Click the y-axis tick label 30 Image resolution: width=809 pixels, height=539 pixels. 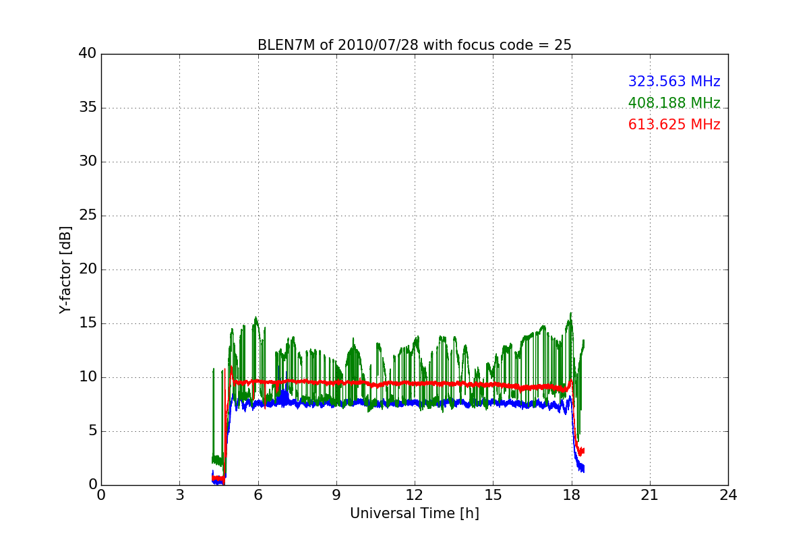pos(88,162)
